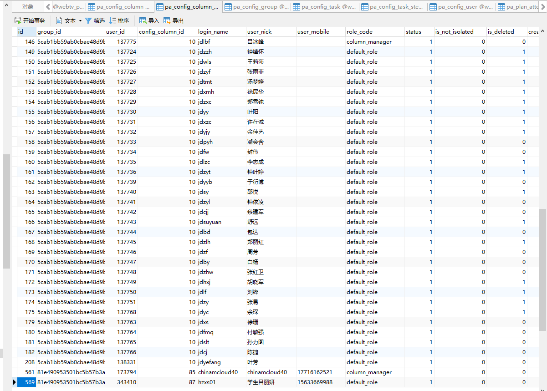The width and height of the screenshot is (547, 391).
Task: Click the vertical scrollbar on the right
Action: point(542,182)
